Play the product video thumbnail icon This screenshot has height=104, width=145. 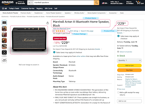(x=4, y=52)
